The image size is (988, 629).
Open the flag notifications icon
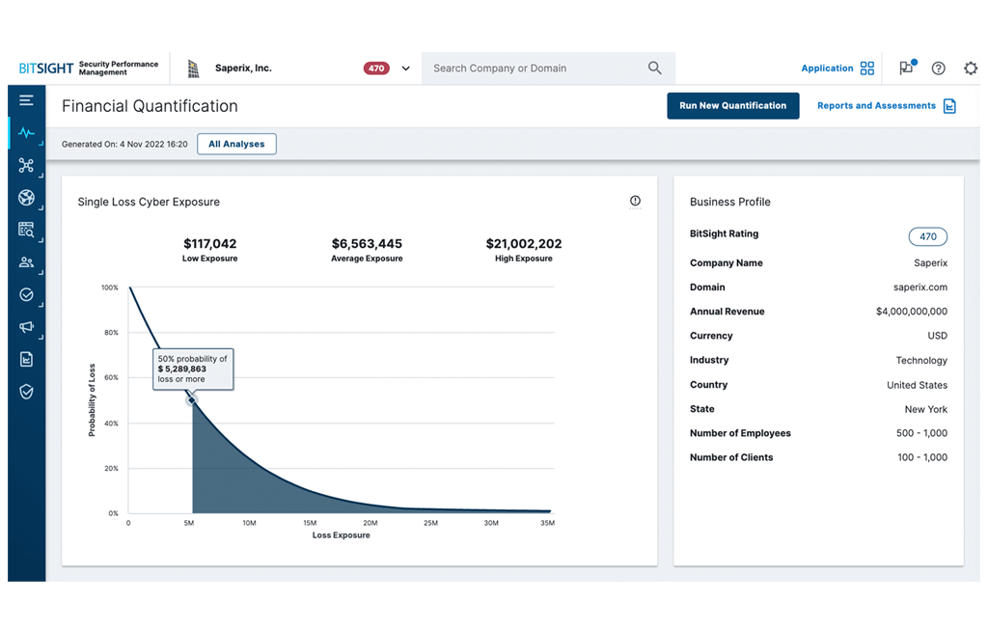pyautogui.click(x=906, y=68)
